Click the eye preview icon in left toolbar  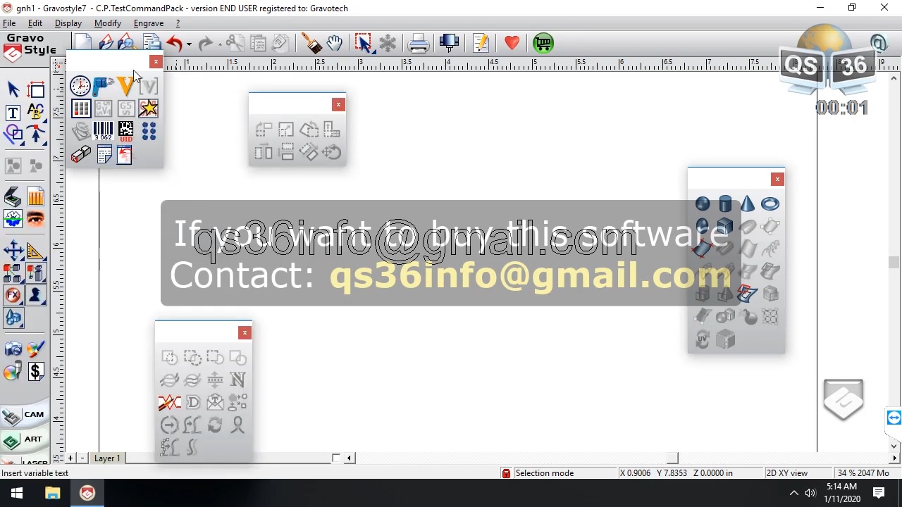(36, 220)
